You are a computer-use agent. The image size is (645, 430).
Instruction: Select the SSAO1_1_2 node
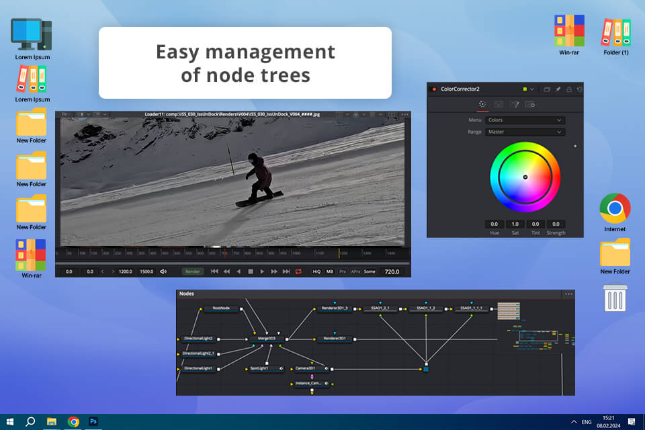(x=426, y=308)
